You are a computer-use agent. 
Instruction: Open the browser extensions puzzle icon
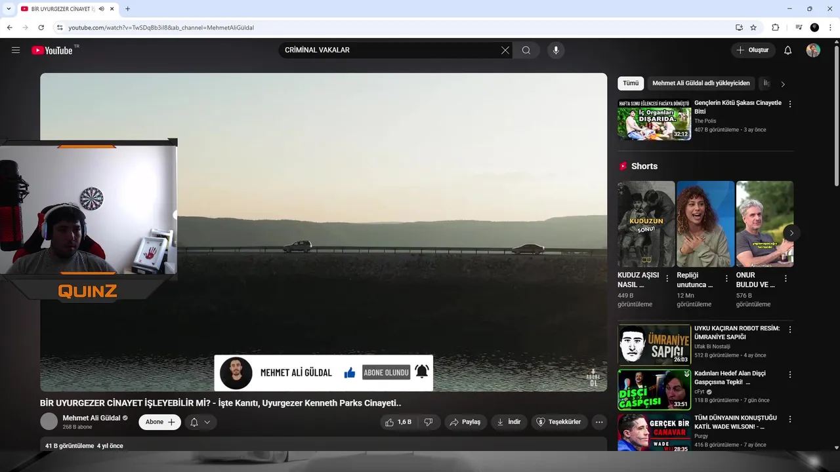coord(775,28)
